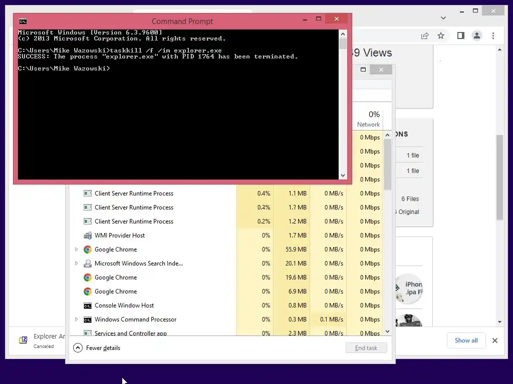Screen dimensions: 513x384
Task: Click the disabled End task button
Action: click(x=366, y=348)
